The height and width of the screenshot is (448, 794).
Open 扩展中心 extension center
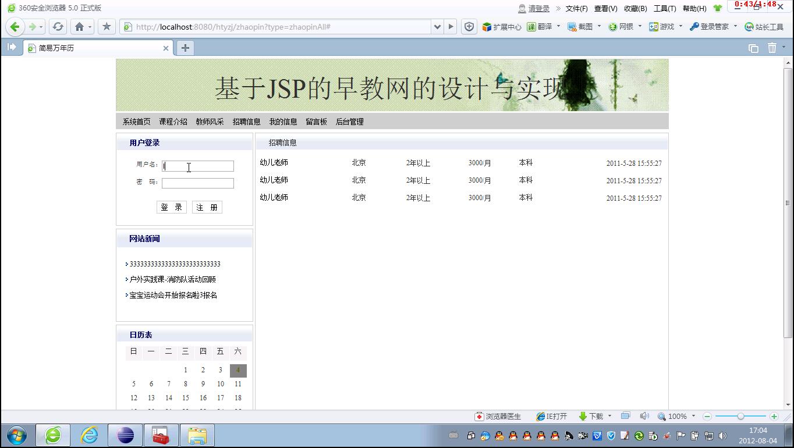coord(502,27)
